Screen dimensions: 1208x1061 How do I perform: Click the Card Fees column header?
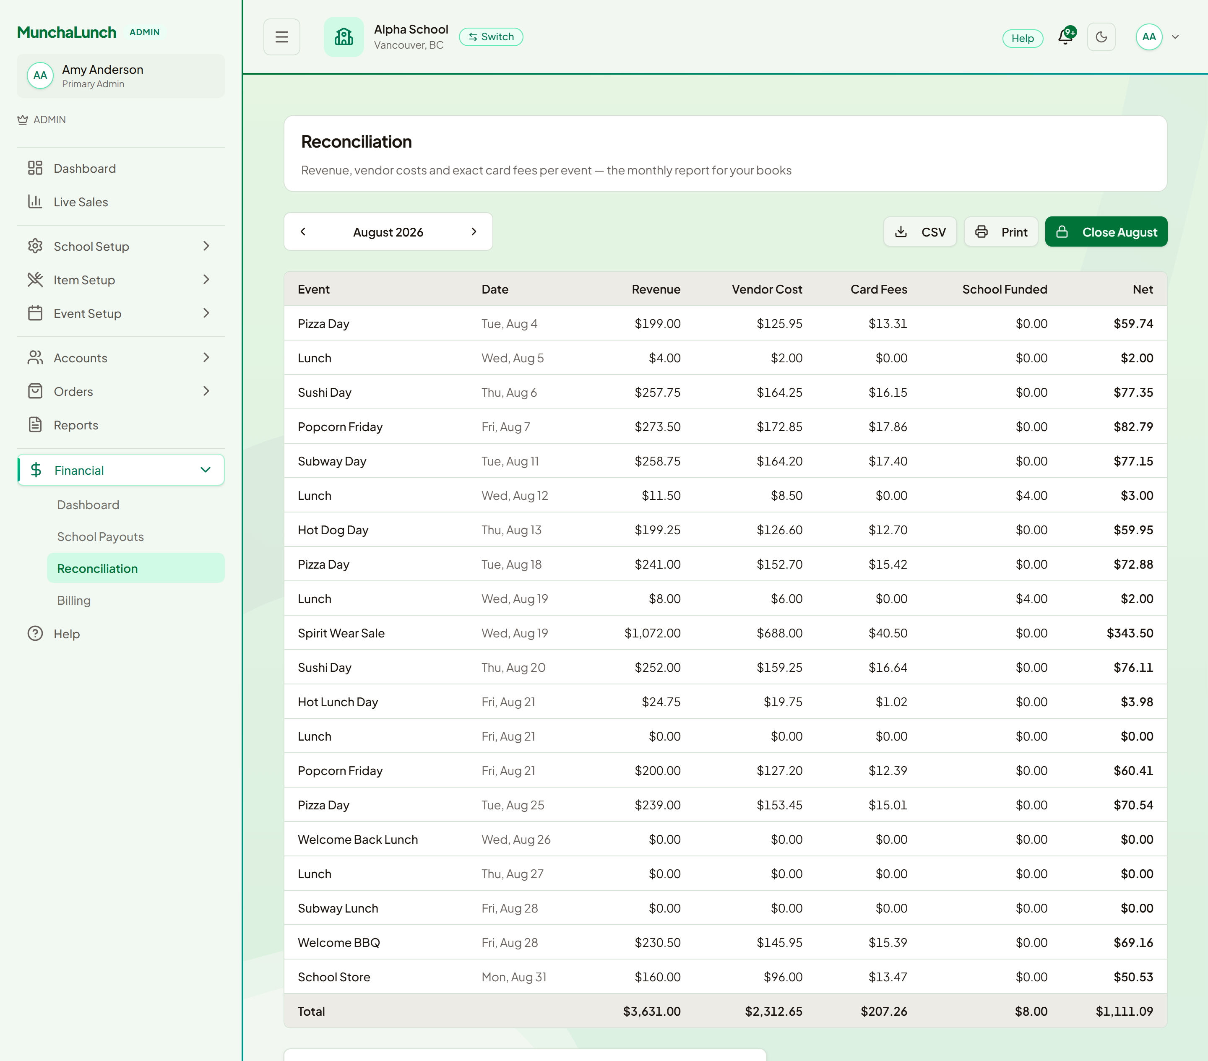point(878,289)
